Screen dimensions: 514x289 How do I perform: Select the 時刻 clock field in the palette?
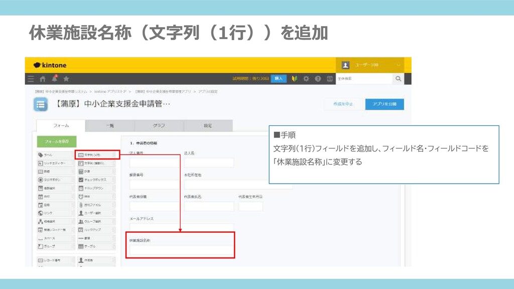click(97, 196)
